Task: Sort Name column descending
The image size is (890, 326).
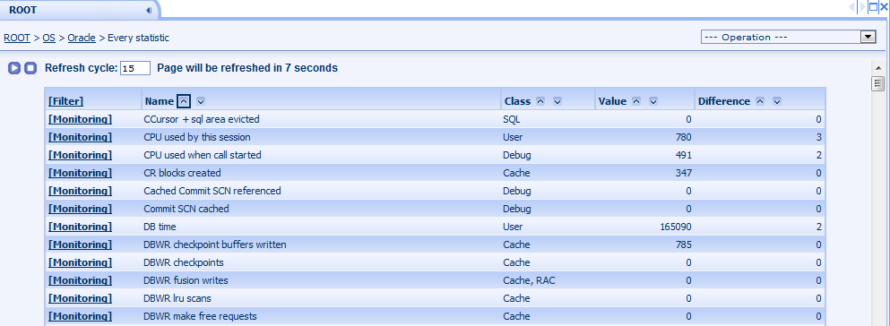Action: click(x=201, y=101)
